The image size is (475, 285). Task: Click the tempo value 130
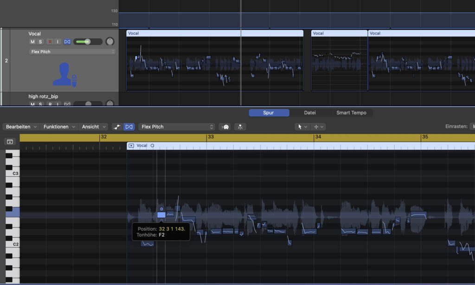coord(114,11)
